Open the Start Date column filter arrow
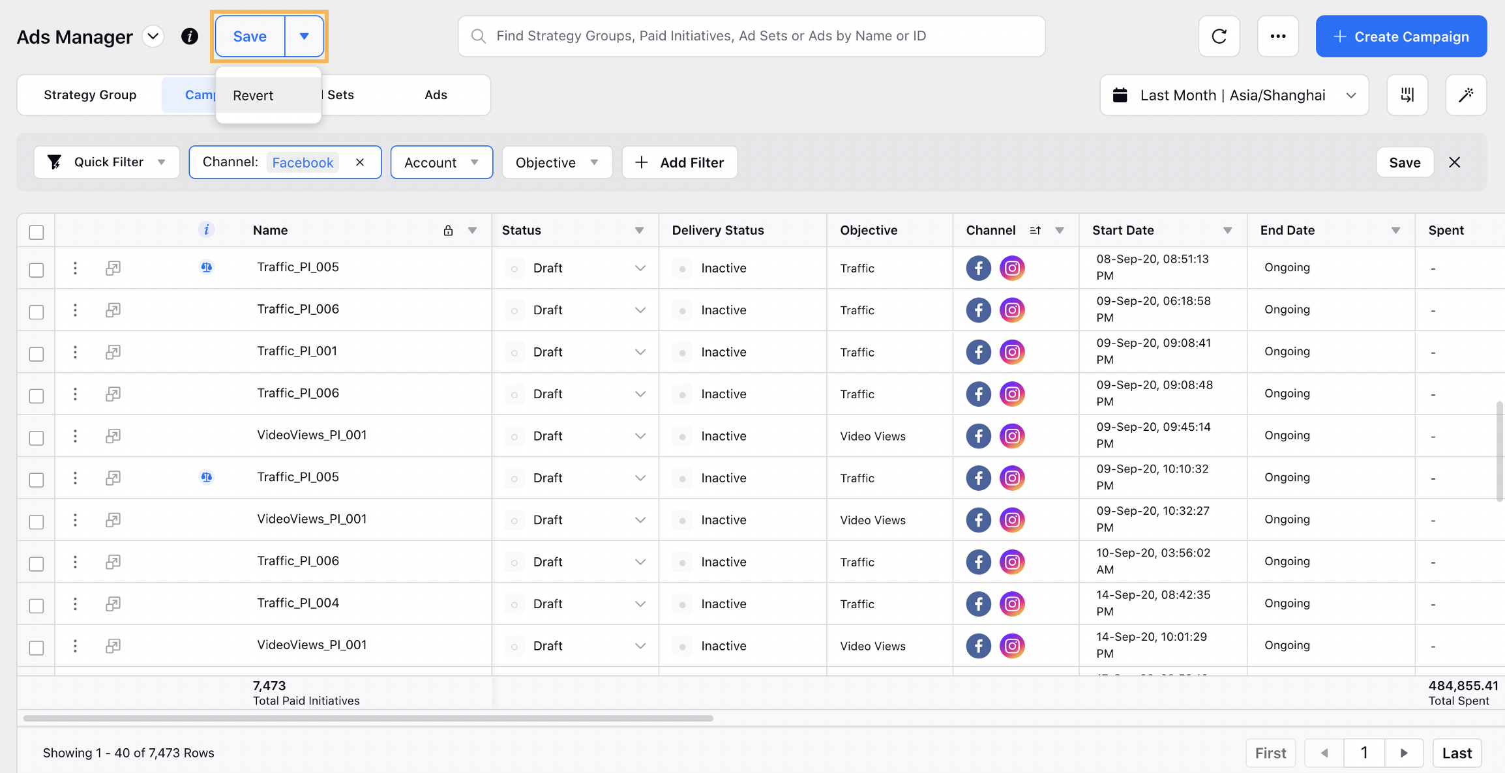Image resolution: width=1505 pixels, height=773 pixels. [x=1227, y=231]
